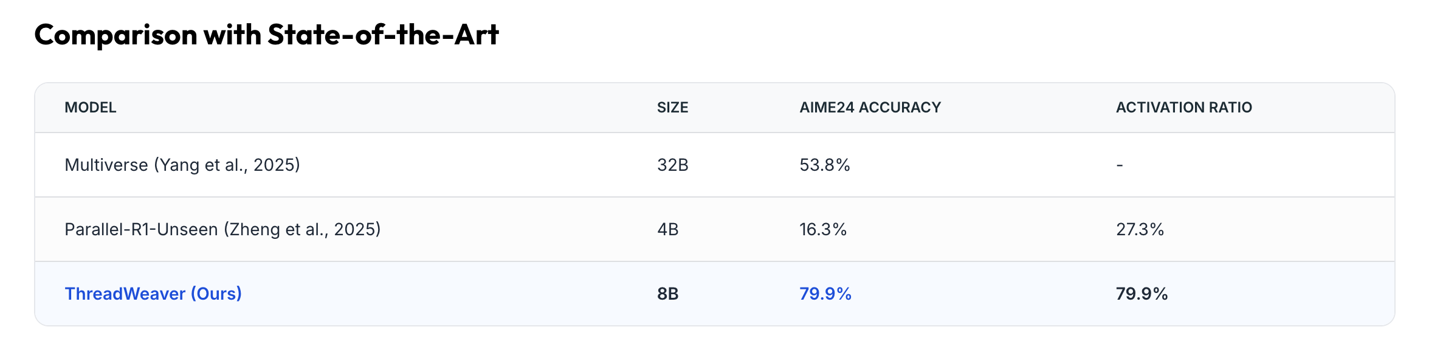Screen dimensions: 1443x355
Task: Click the blue 79.9% AIME24 accuracy value
Action: coord(825,294)
